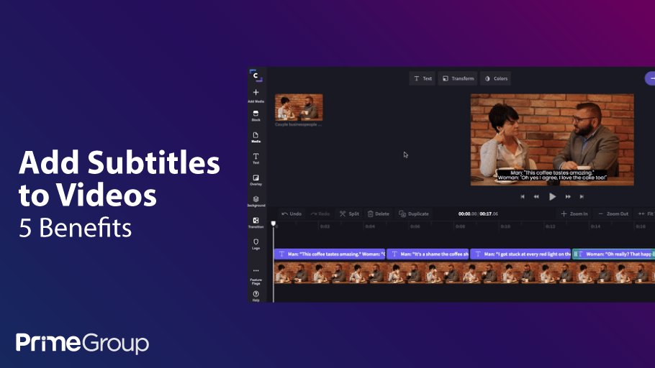The width and height of the screenshot is (655, 368).
Task: Open the Logo sidebar icon
Action: pyautogui.click(x=256, y=244)
